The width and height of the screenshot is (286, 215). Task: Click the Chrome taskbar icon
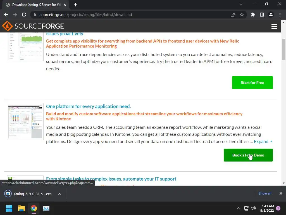[34, 208]
